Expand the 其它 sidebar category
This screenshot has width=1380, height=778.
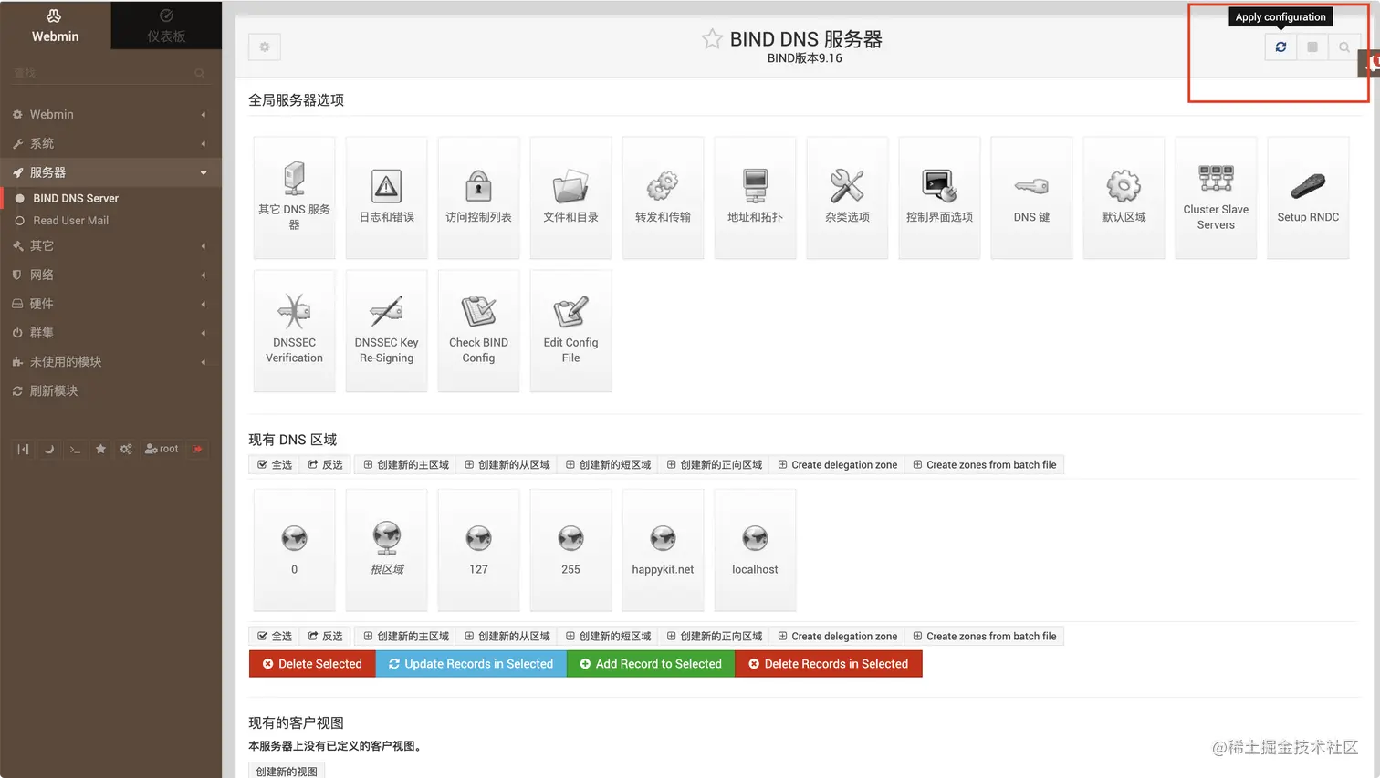(110, 245)
